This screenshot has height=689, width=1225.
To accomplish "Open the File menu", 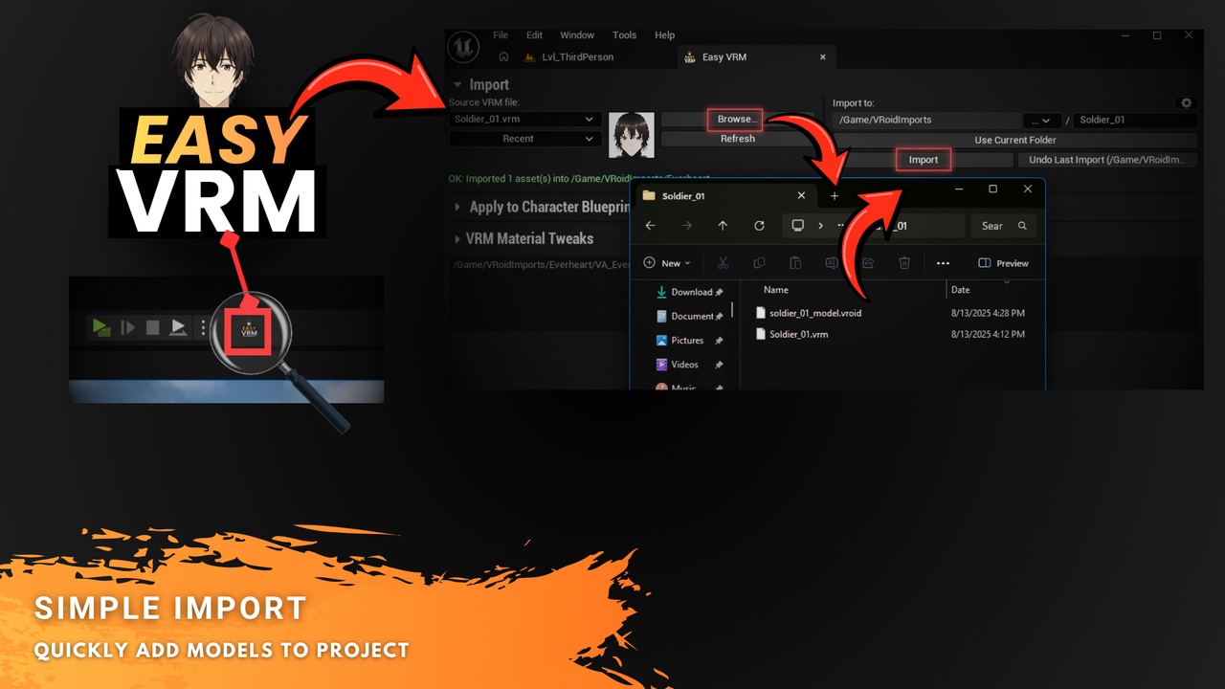I will click(x=501, y=35).
